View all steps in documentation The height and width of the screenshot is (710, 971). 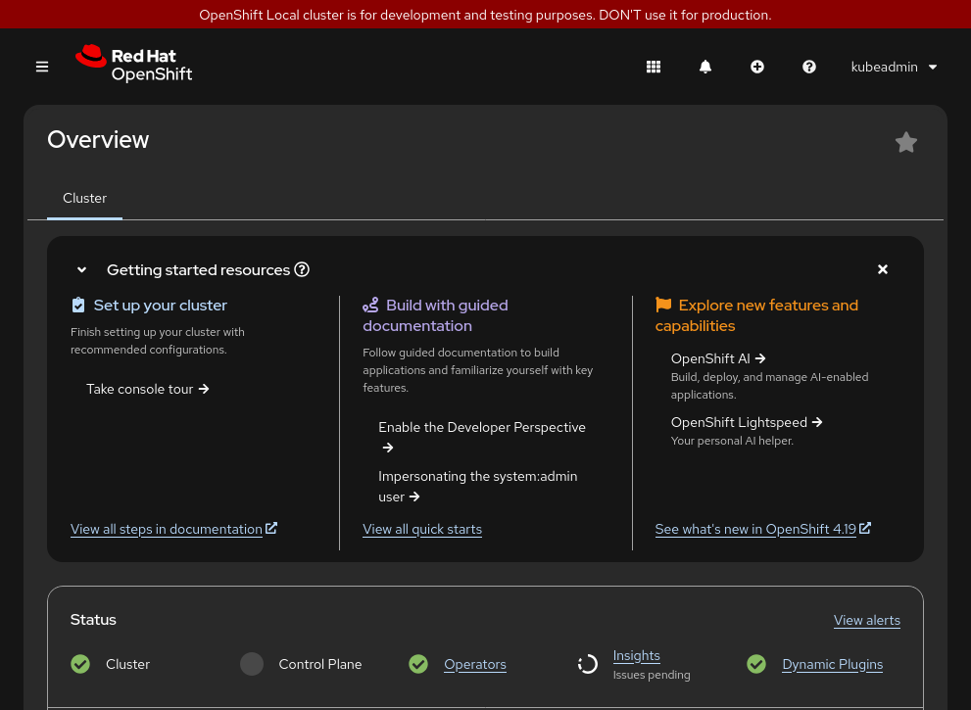[167, 529]
